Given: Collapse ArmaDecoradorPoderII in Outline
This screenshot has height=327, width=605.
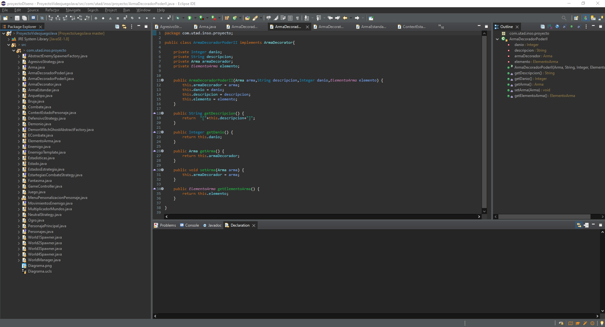Looking at the screenshot, I should pos(497,39).
